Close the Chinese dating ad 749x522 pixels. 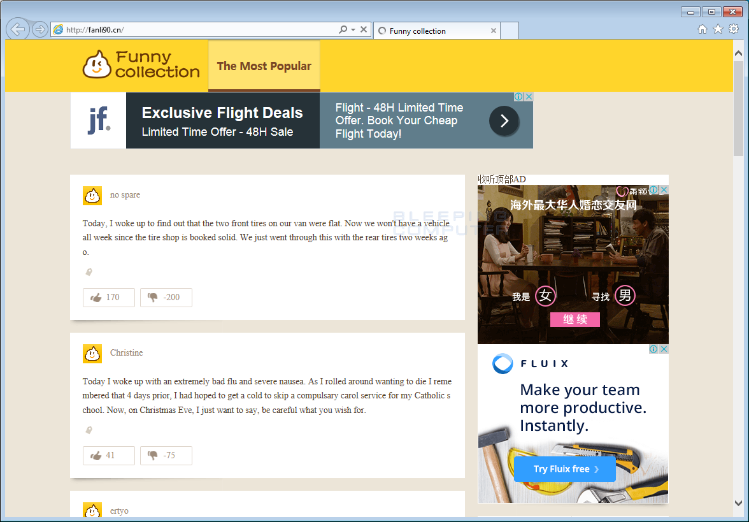(x=664, y=190)
